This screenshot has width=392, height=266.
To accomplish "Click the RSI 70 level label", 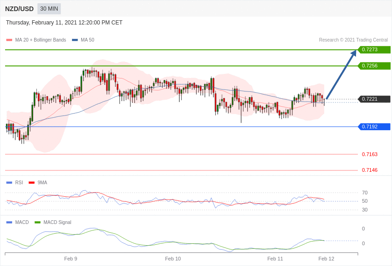I will tap(365, 193).
